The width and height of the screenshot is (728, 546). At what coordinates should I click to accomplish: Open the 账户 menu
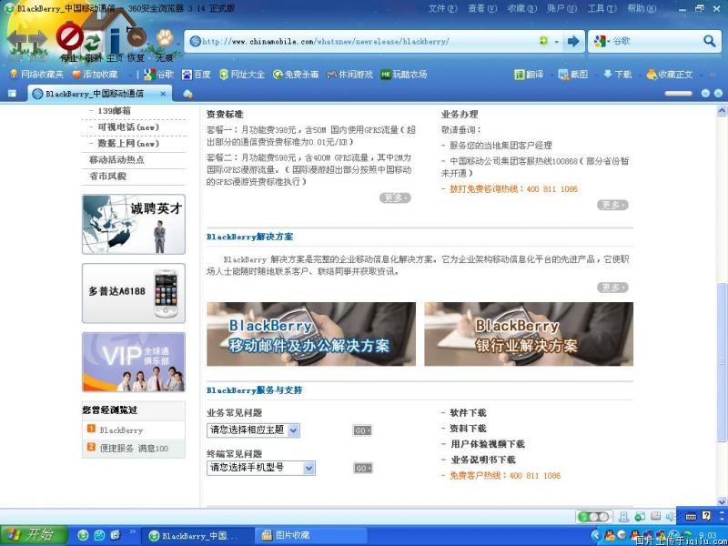tap(561, 8)
